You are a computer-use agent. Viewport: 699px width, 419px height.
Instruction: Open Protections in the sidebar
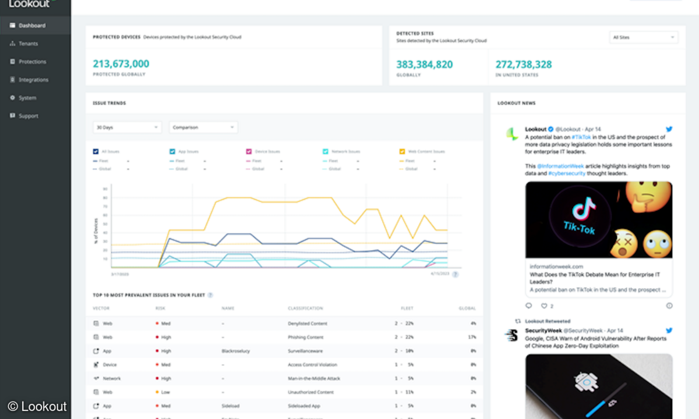tap(35, 62)
